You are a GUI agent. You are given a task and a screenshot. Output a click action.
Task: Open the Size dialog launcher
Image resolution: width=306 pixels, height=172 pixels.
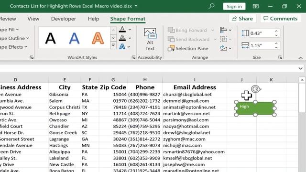[280, 57]
